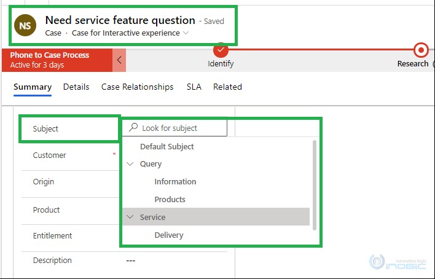Collapse the Service subject node
Screen dimensions: 435x279
(130, 217)
